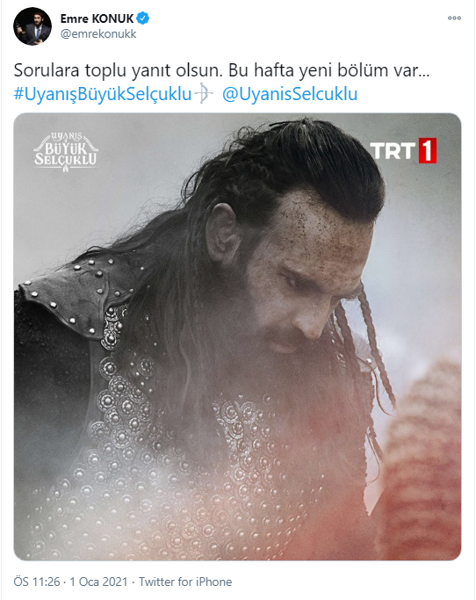
Task: Click the Uyanış Büyük Selçuklu series logo
Action: click(x=66, y=151)
